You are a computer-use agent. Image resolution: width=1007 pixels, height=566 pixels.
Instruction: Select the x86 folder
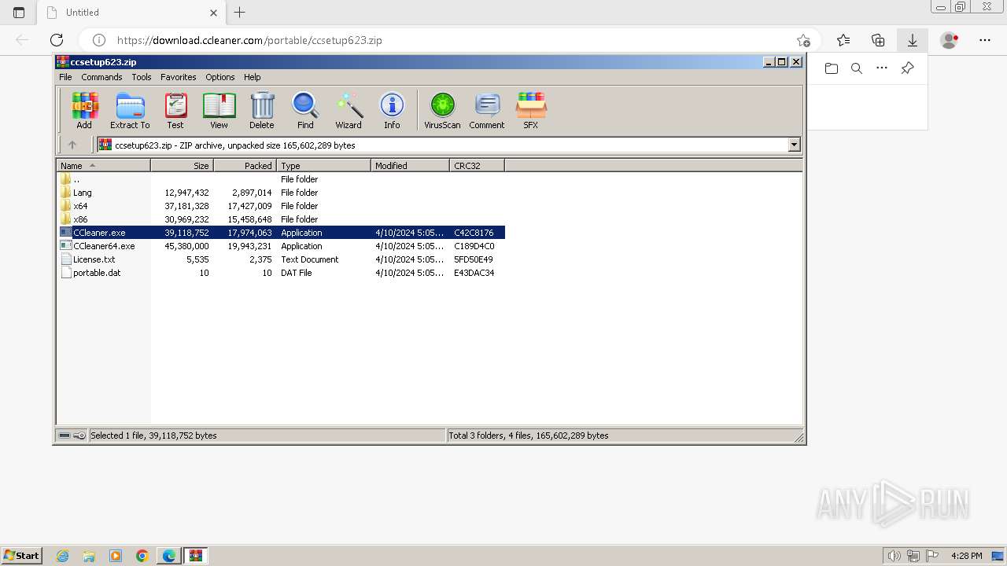coord(80,219)
